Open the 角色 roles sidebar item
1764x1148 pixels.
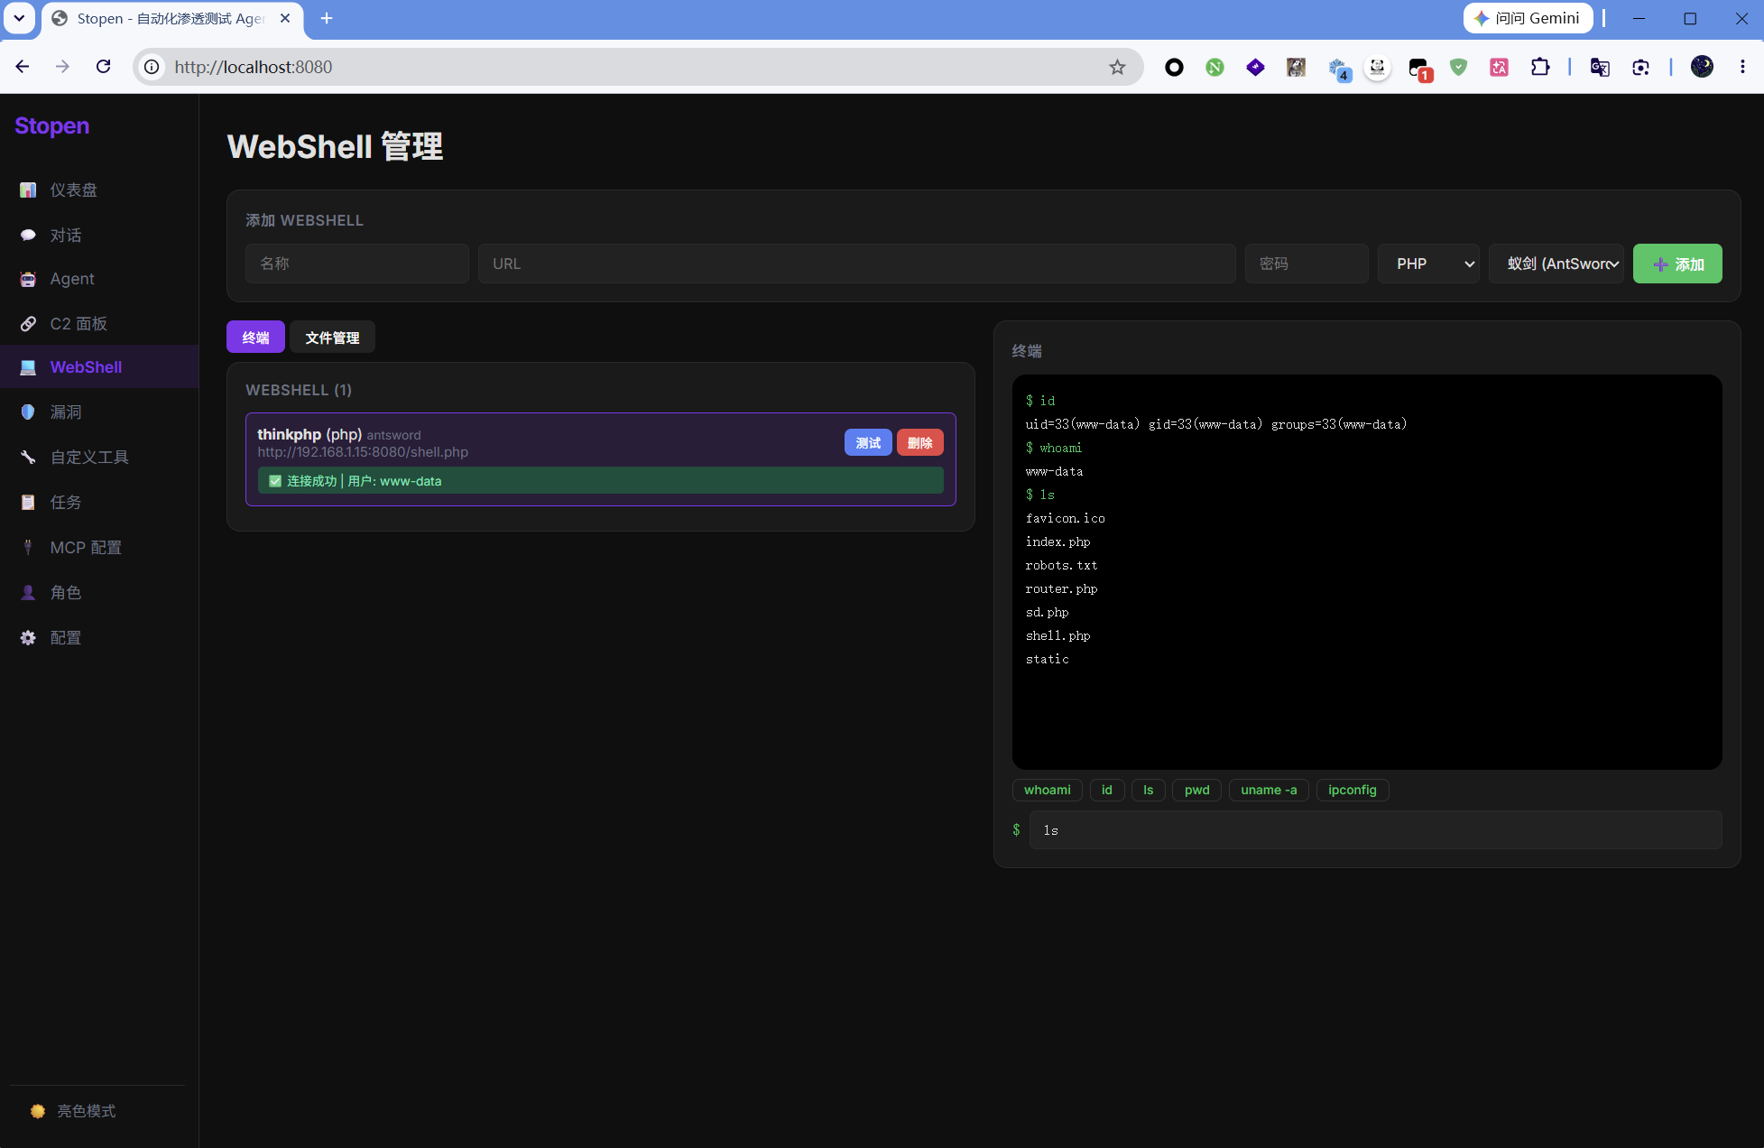99,592
